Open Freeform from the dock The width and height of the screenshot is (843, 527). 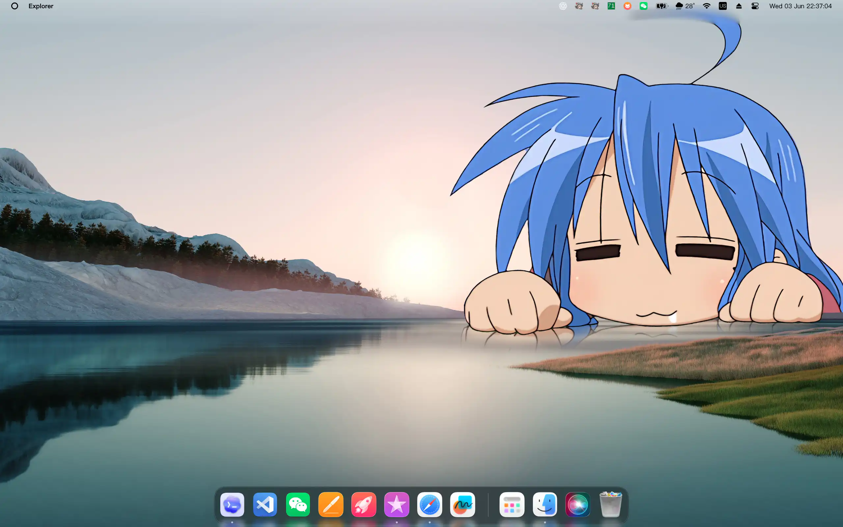click(463, 504)
